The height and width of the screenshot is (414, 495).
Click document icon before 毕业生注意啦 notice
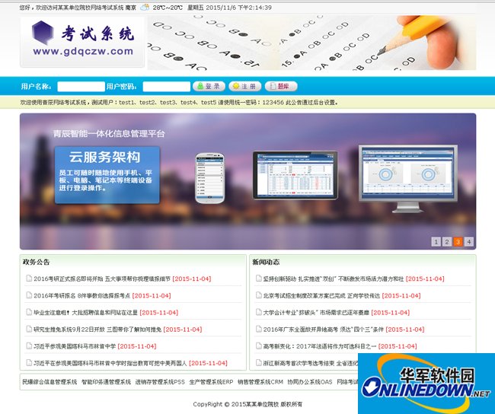[x=29, y=312]
